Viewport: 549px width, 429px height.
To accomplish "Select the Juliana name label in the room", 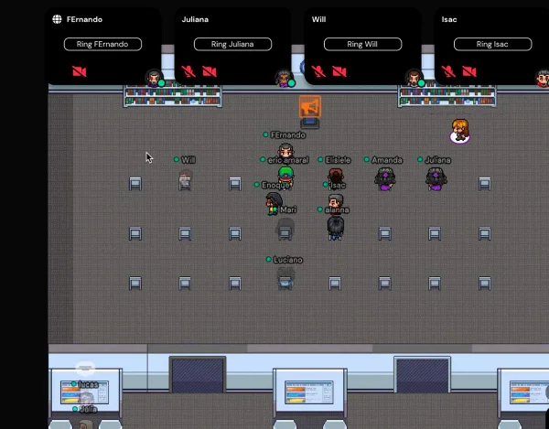I will point(437,160).
